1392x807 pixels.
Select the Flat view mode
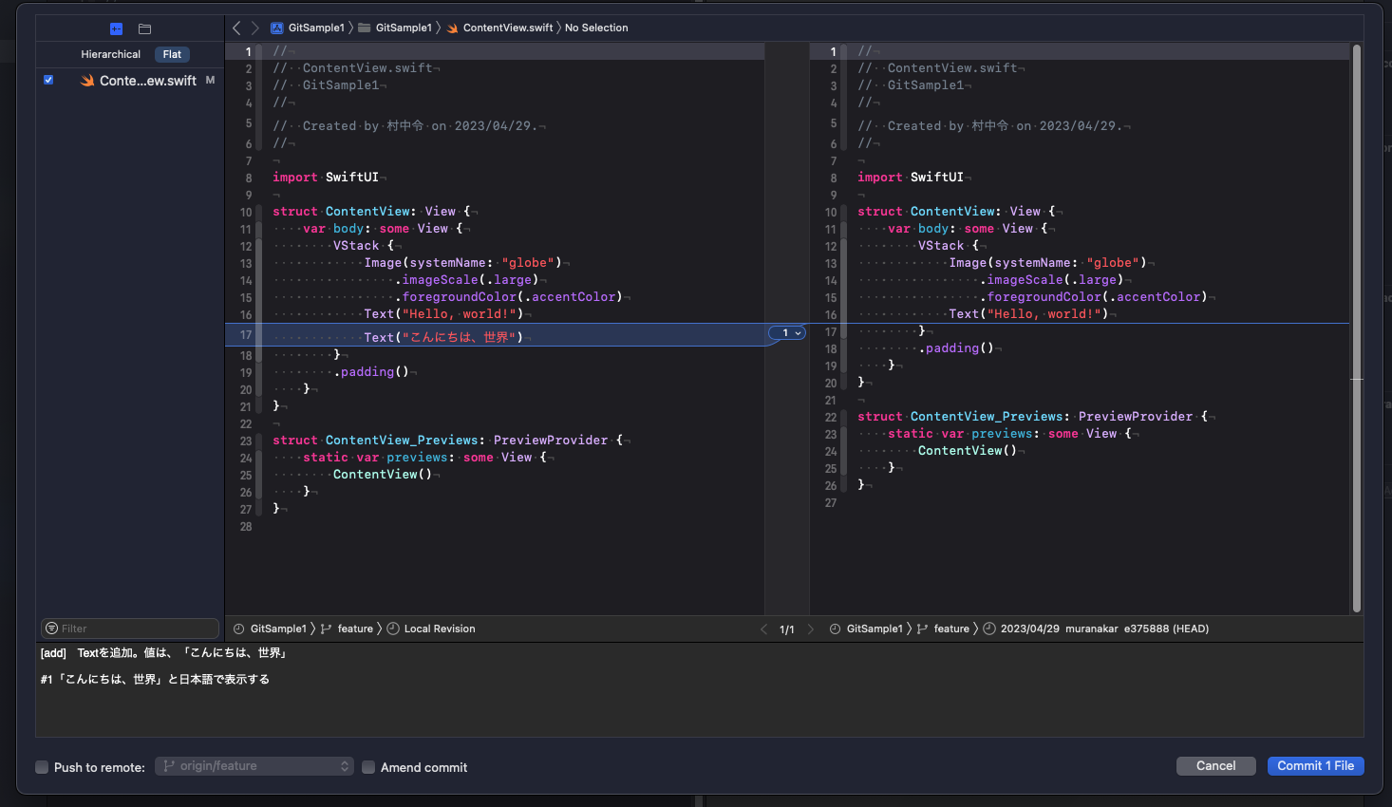tap(172, 54)
